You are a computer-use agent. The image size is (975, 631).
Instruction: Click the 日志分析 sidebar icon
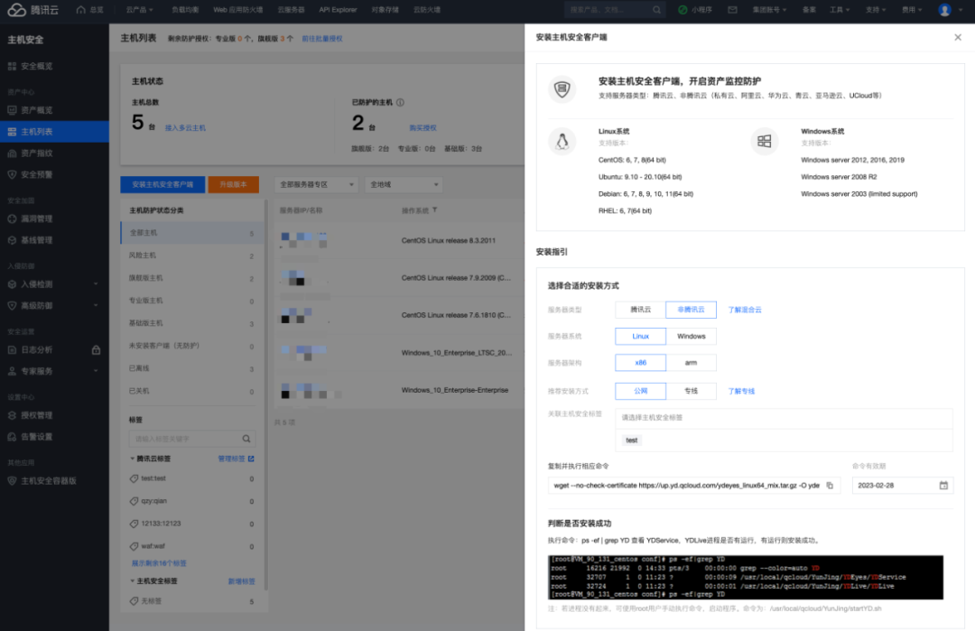click(x=12, y=350)
